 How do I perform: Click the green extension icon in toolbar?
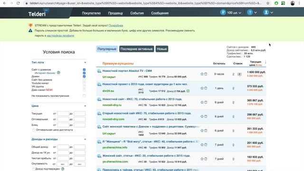coord(276,3)
